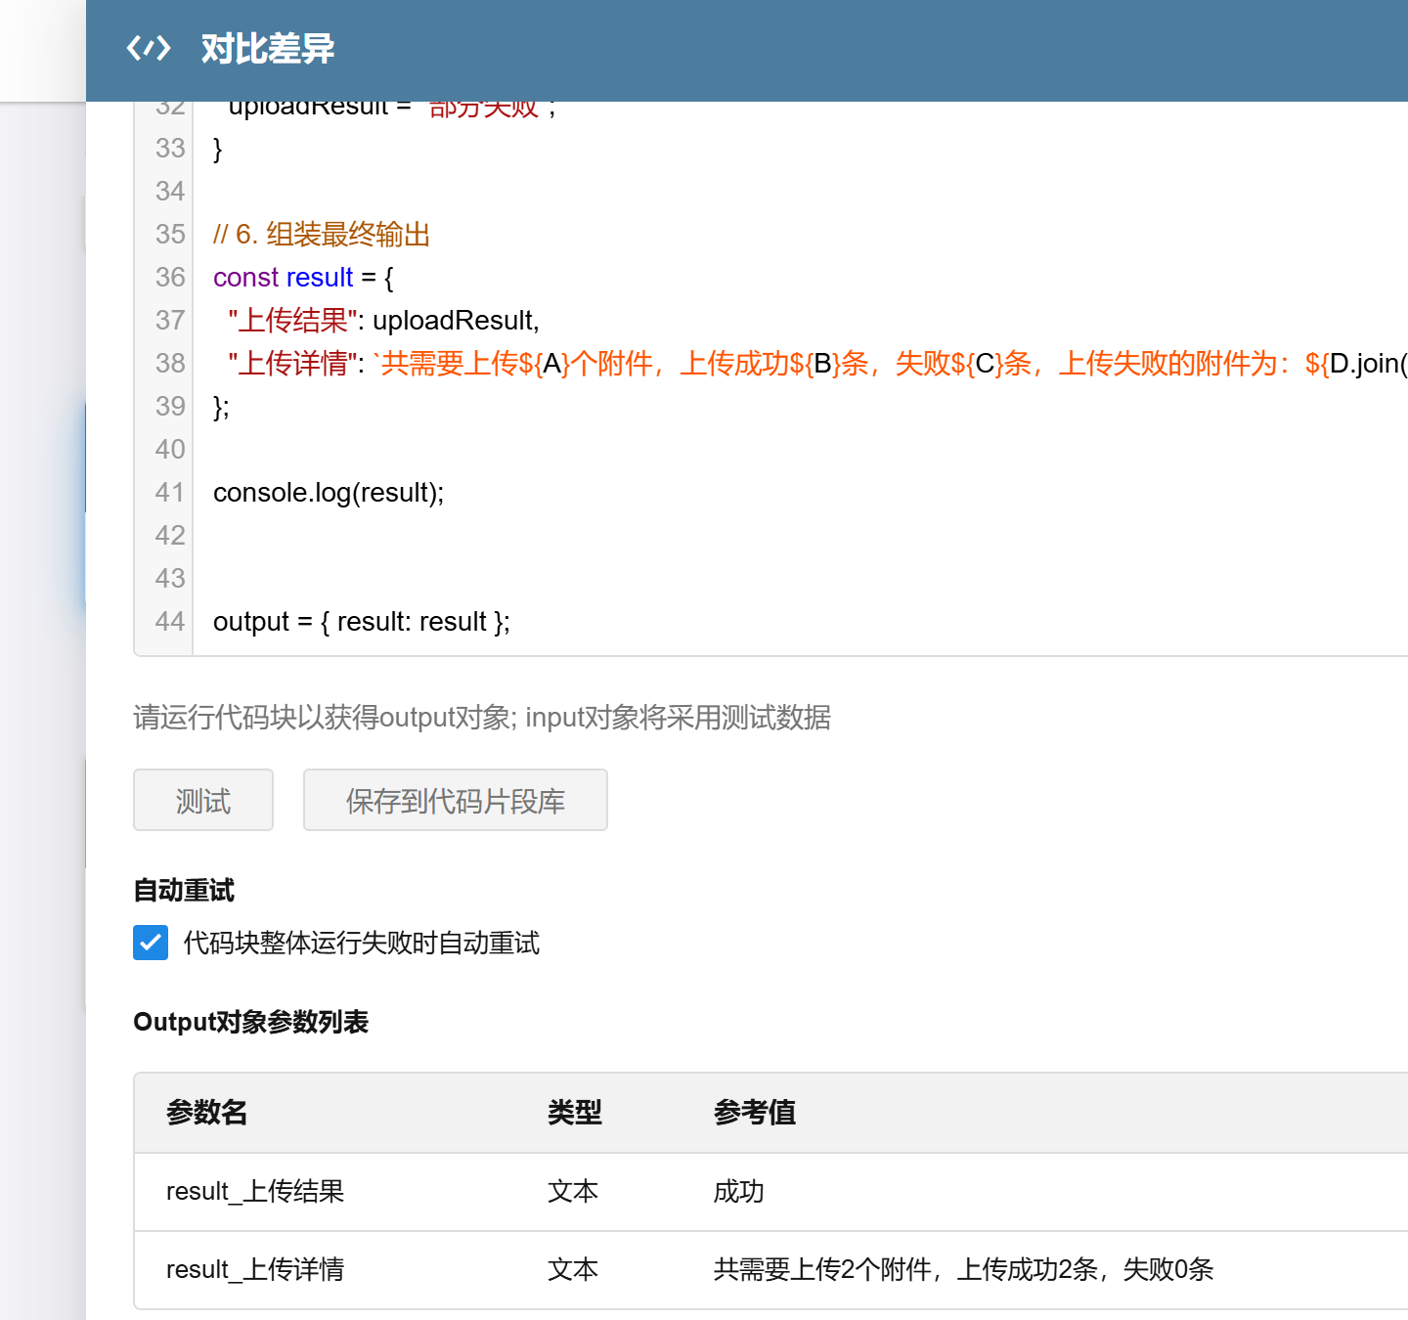Screen dimensions: 1408x1320
Task: Select the result_上传详情 parameter name
Action: [255, 1270]
